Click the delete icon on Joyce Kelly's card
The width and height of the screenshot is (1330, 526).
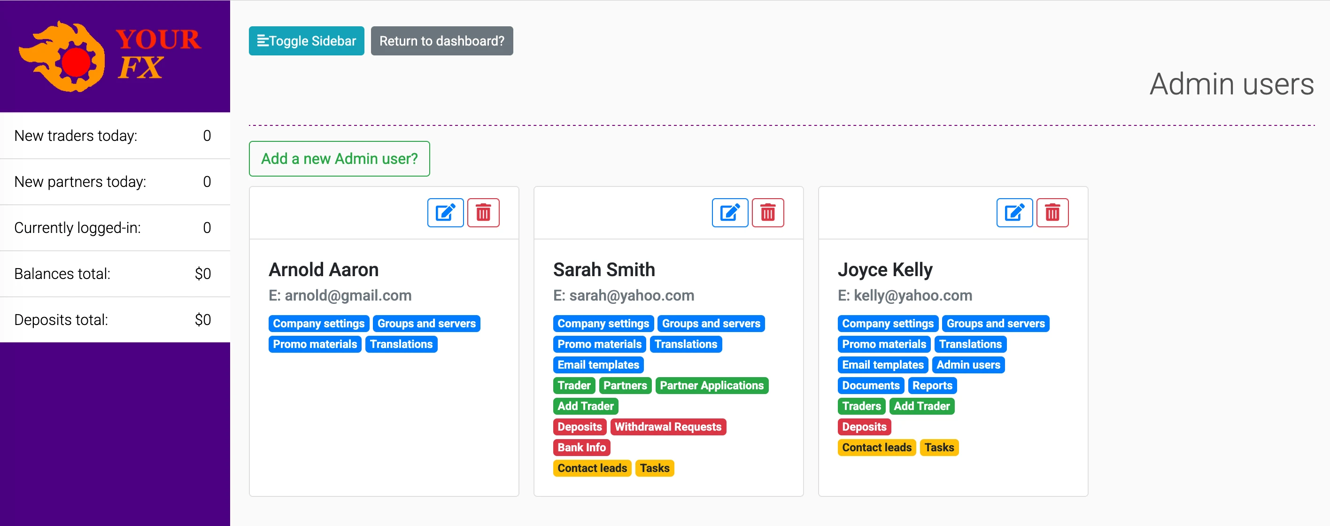(x=1052, y=212)
